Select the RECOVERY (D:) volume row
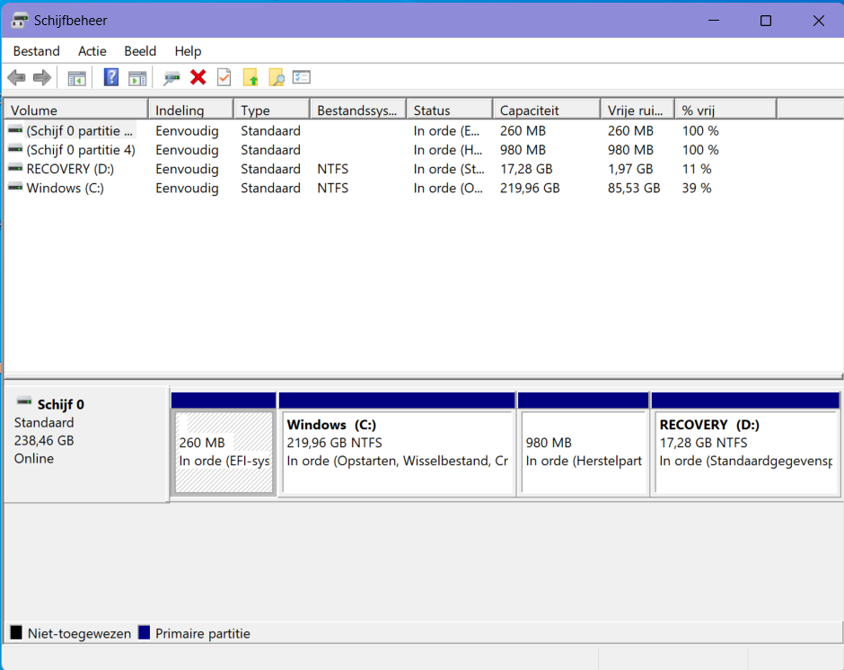Viewport: 844px width, 670px height. (x=70, y=169)
